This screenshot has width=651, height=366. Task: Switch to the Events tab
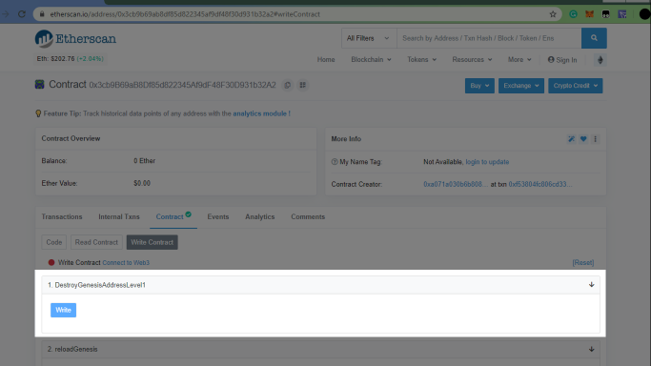point(218,216)
